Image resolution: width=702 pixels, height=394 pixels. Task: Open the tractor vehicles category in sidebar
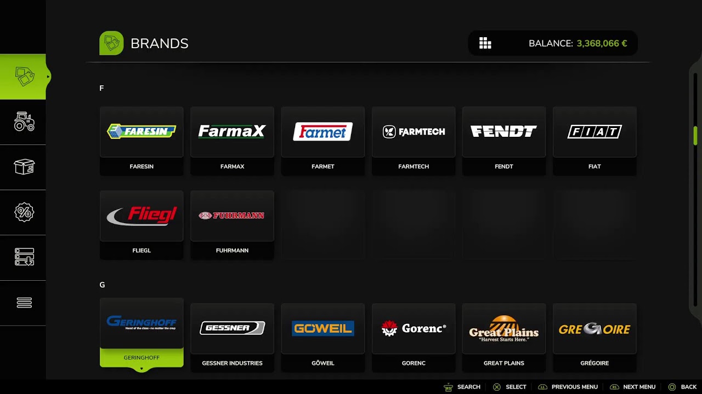tap(23, 122)
